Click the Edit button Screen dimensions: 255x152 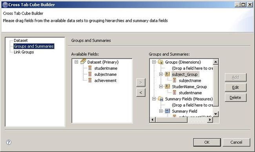click(x=235, y=88)
